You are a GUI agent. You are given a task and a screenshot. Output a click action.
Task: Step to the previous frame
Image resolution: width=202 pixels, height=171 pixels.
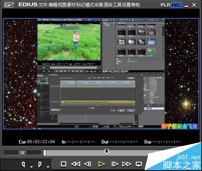pos(88,164)
